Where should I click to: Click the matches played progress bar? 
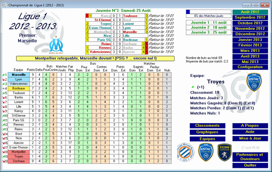point(209,12)
